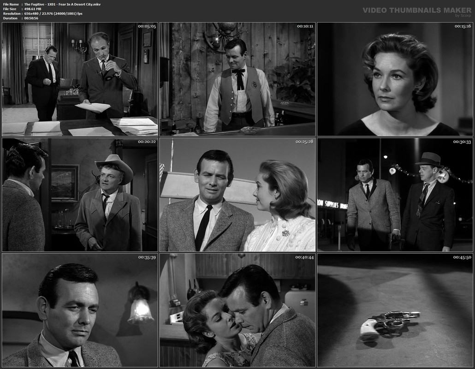The height and width of the screenshot is (369, 475).
Task: Click the 'File Size' label
Action: (10, 9)
